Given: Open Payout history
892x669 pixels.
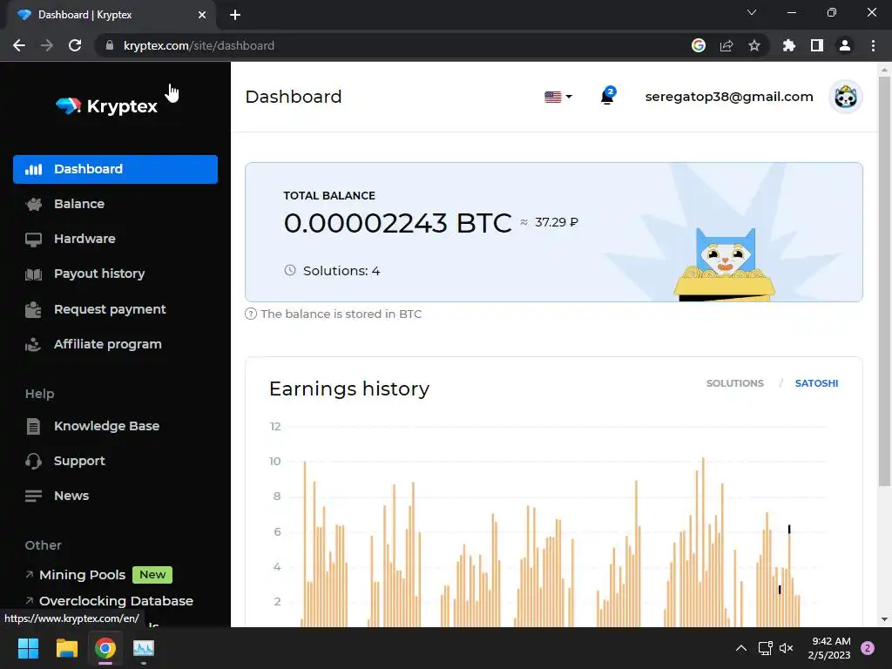Looking at the screenshot, I should [x=99, y=274].
